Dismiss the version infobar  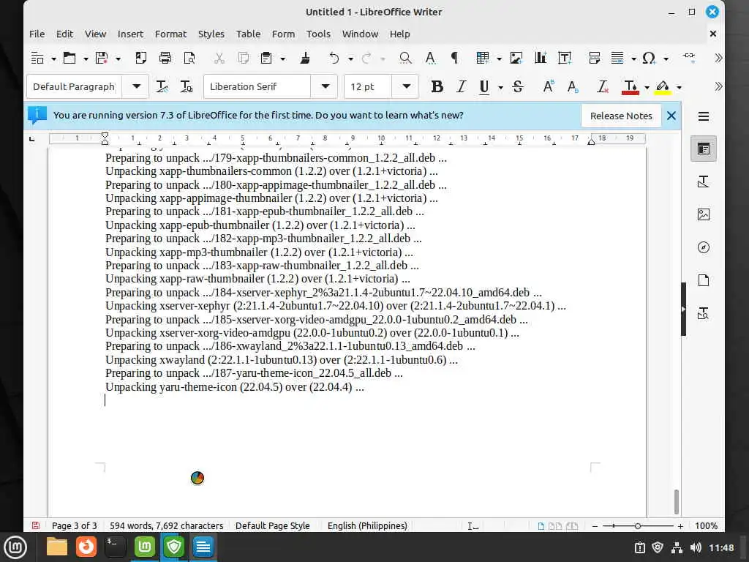671,116
